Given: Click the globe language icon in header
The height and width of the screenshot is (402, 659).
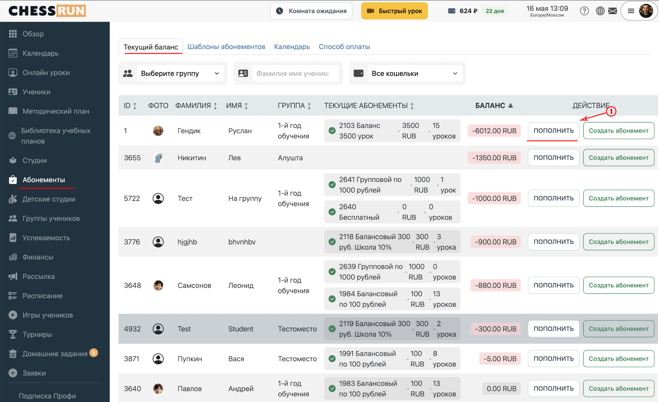Looking at the screenshot, I should [600, 11].
